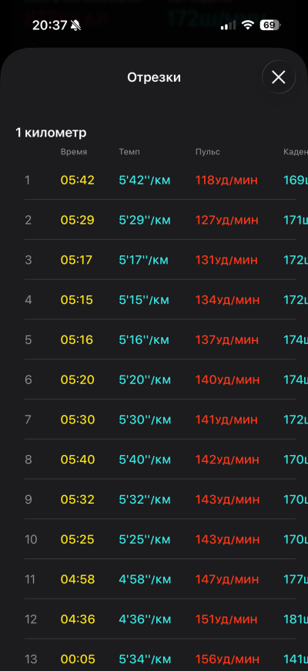Select the Пульс column header

[x=208, y=152]
